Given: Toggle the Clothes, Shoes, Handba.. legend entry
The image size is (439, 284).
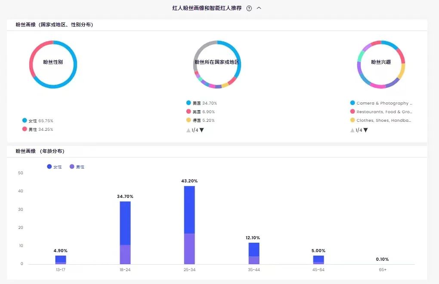Looking at the screenshot, I should [x=381, y=120].
